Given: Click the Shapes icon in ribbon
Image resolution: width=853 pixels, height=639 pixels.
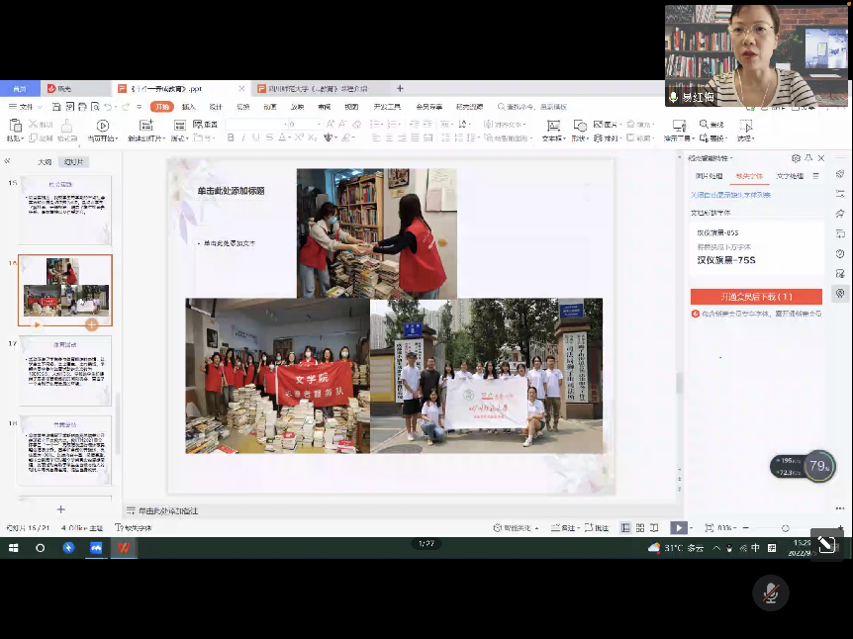Looking at the screenshot, I should (x=580, y=127).
